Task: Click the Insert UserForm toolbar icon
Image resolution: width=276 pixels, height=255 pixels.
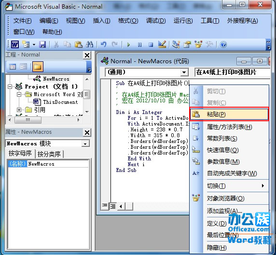Action: pos(26,44)
